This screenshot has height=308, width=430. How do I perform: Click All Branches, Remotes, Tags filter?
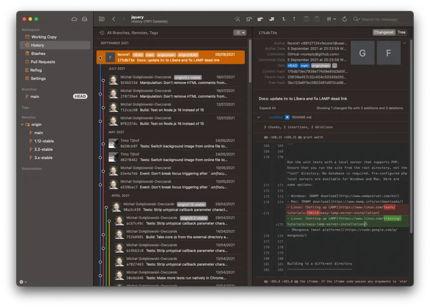pyautogui.click(x=132, y=33)
